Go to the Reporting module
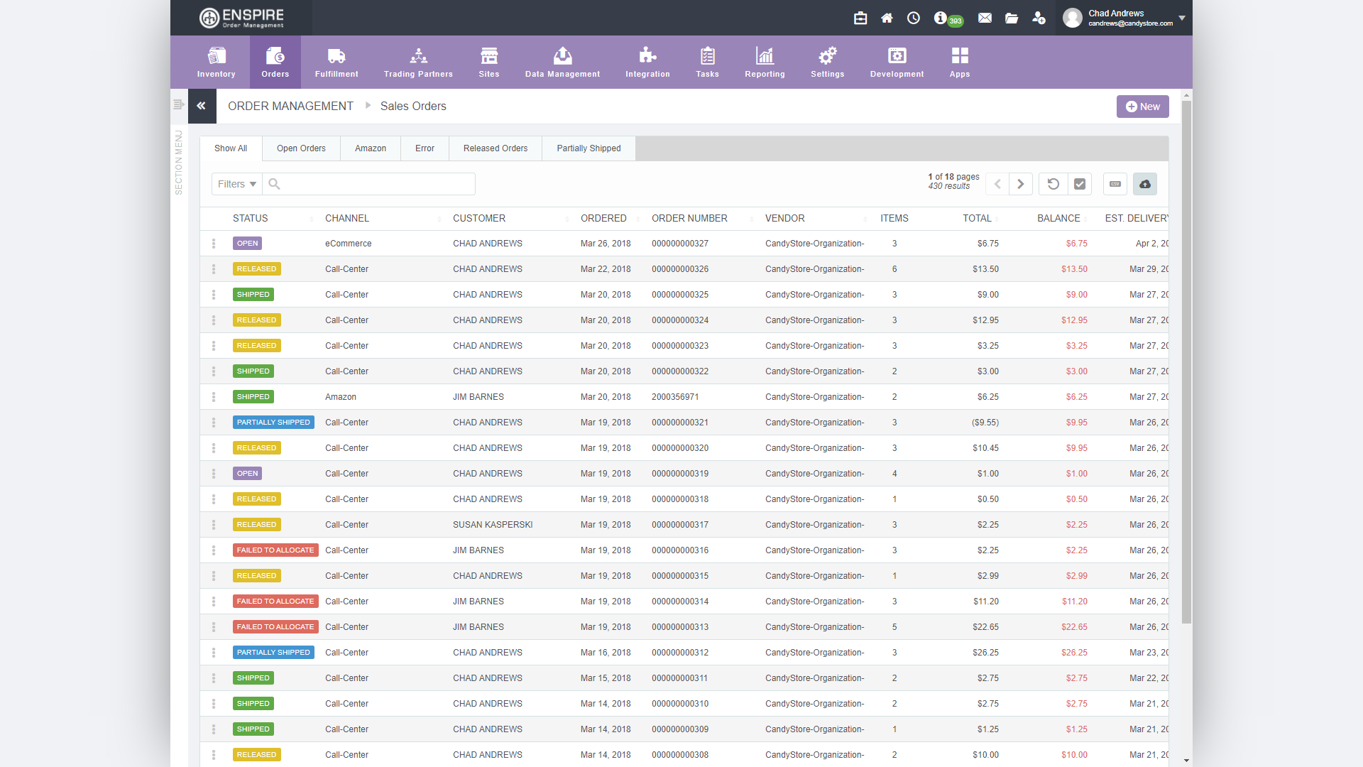The image size is (1363, 767). coord(765,62)
